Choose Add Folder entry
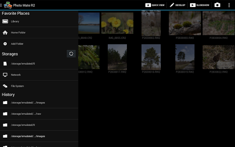The width and height of the screenshot is (235, 147). point(39,44)
